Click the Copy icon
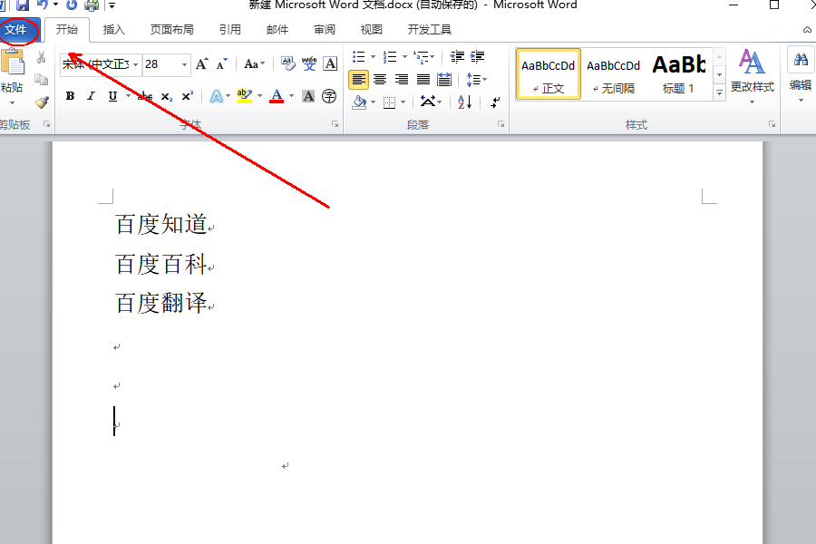The height and width of the screenshot is (544, 816). coord(42,80)
